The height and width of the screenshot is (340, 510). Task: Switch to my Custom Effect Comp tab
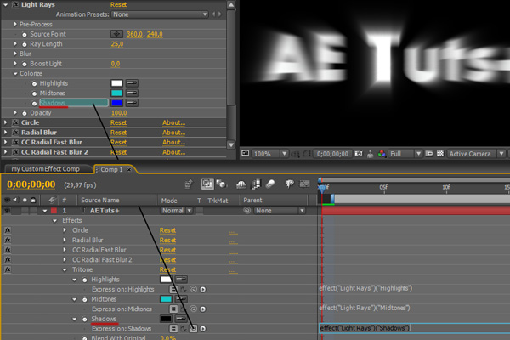tap(46, 169)
